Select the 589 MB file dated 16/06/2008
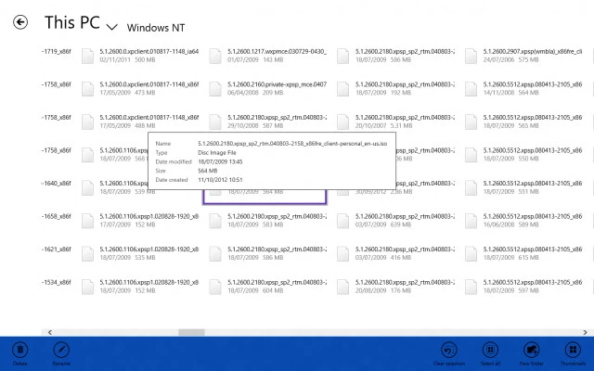 tap(518, 220)
